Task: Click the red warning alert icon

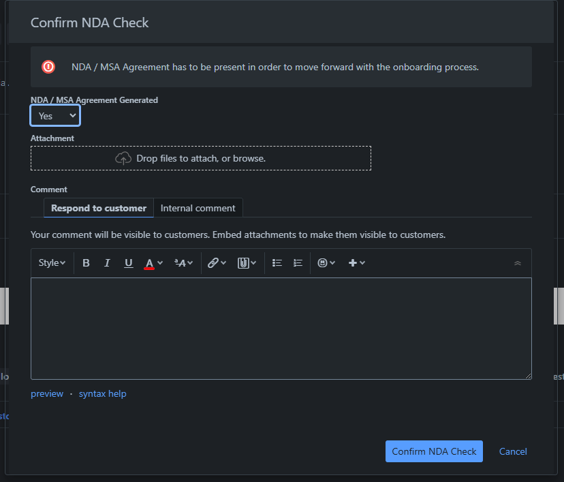Action: pyautogui.click(x=48, y=67)
